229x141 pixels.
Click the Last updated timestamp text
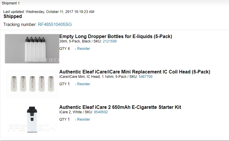tap(49, 12)
